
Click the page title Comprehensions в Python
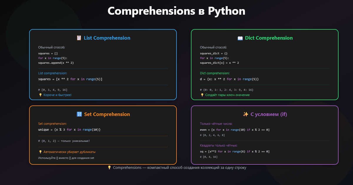[x=176, y=11]
